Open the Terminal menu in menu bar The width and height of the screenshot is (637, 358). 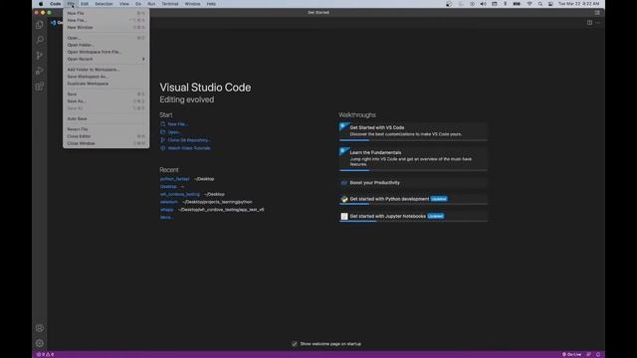(x=170, y=4)
